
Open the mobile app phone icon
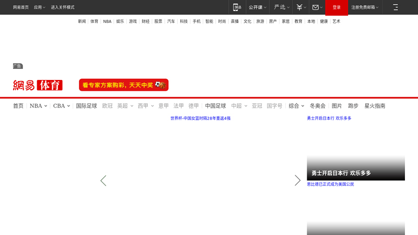237,7
